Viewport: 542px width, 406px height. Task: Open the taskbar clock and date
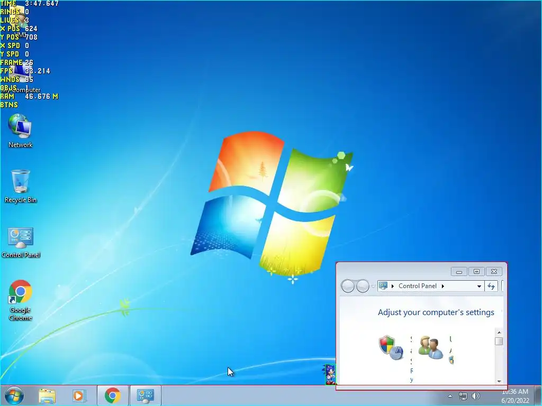tap(515, 396)
